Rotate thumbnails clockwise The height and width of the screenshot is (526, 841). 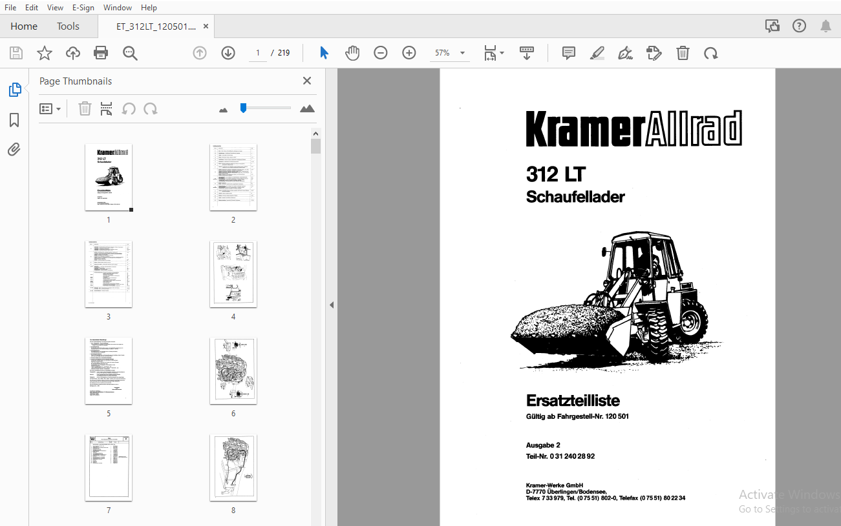pos(151,108)
